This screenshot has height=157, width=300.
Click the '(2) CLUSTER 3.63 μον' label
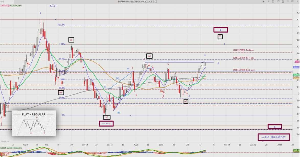point(243,50)
